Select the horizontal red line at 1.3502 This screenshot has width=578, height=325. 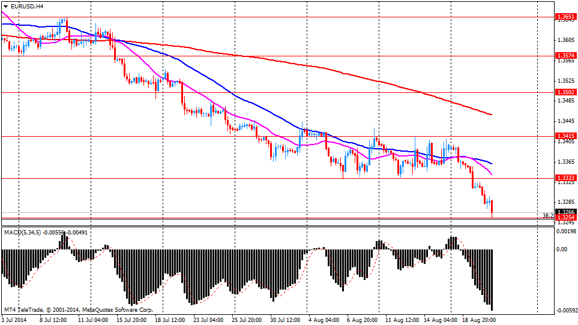coord(277,92)
